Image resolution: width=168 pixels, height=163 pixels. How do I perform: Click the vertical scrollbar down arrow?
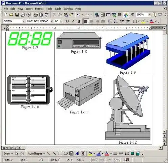pos(164,132)
